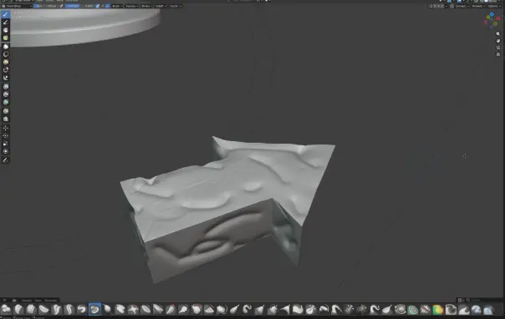Select the Mask by Color tool
Image resolution: width=505 pixels, height=319 pixels.
coord(6,119)
